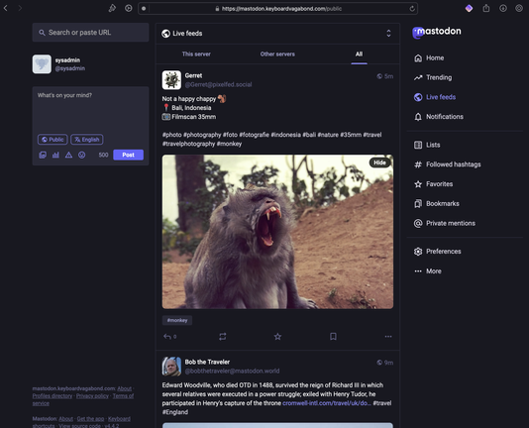
Task: Click the Search or paste URL field
Action: click(90, 33)
